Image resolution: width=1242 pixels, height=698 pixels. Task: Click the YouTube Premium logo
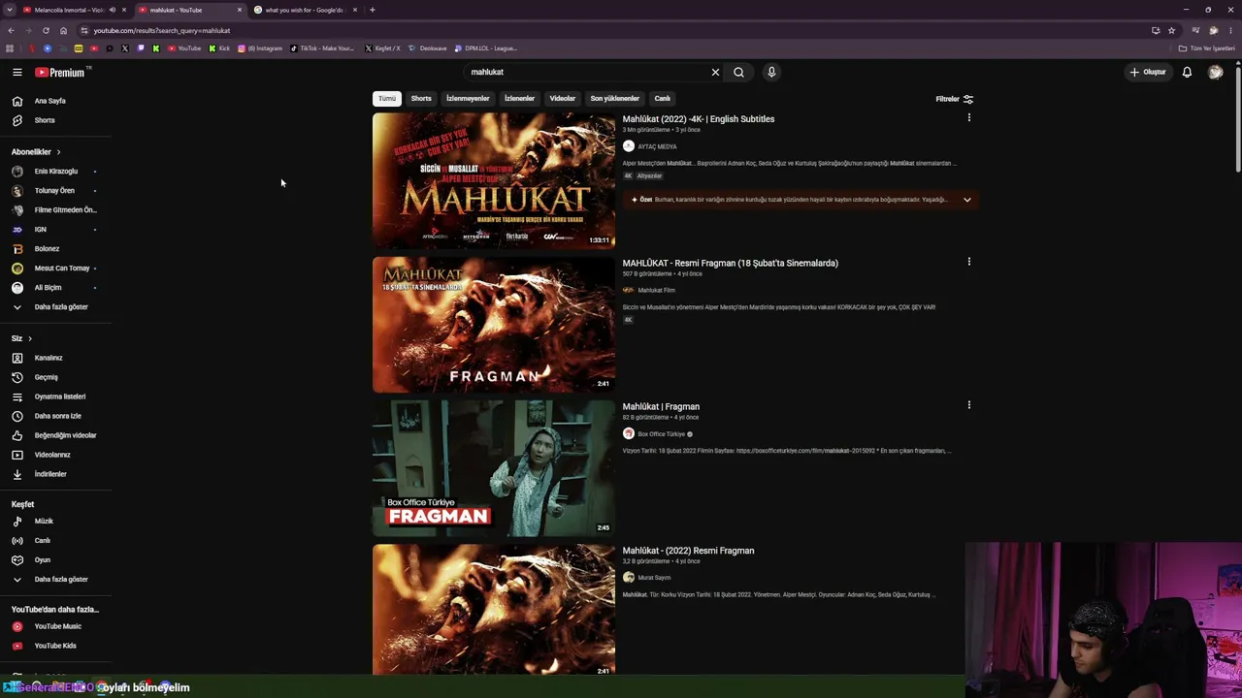(x=60, y=72)
